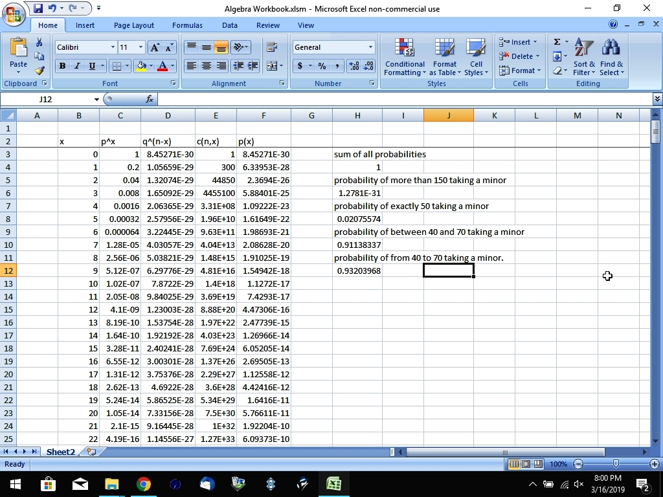
Task: Switch to Normal view in status bar
Action: coord(514,464)
